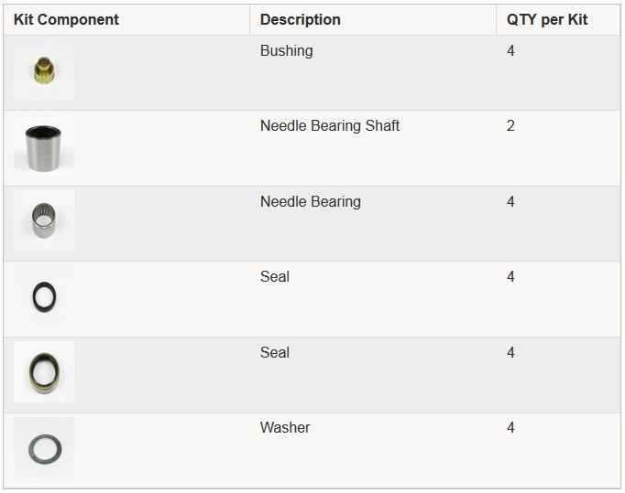625x493 pixels.
Task: Click quantity 4 in the Washer row
Action: (x=510, y=428)
